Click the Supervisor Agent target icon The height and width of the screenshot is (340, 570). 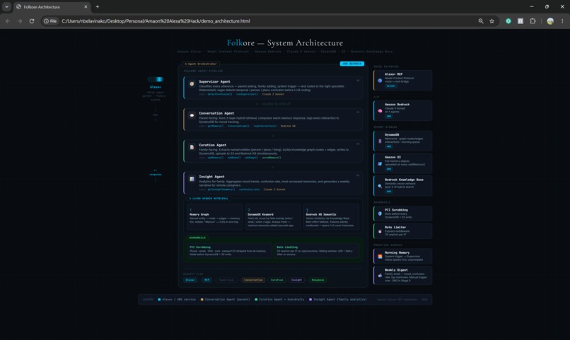192,84
